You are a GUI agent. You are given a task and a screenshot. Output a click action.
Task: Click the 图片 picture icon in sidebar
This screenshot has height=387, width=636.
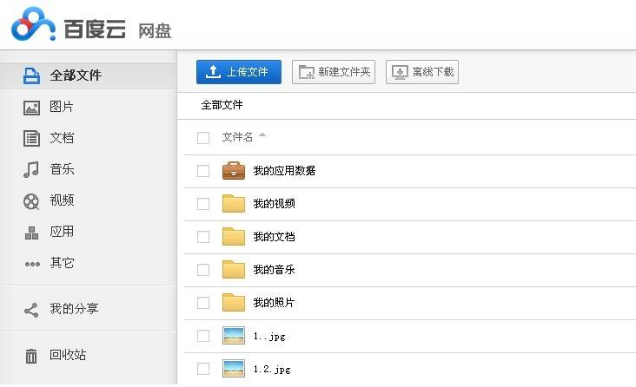click(31, 108)
